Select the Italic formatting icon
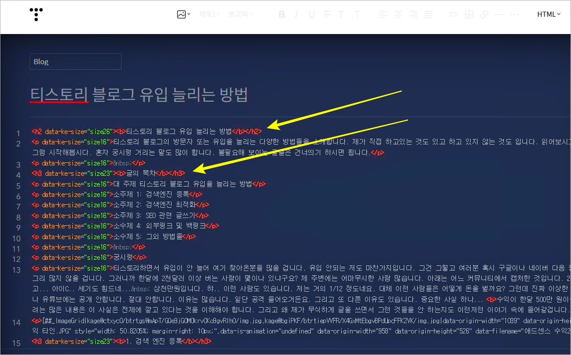This screenshot has width=571, height=355. pos(296,14)
